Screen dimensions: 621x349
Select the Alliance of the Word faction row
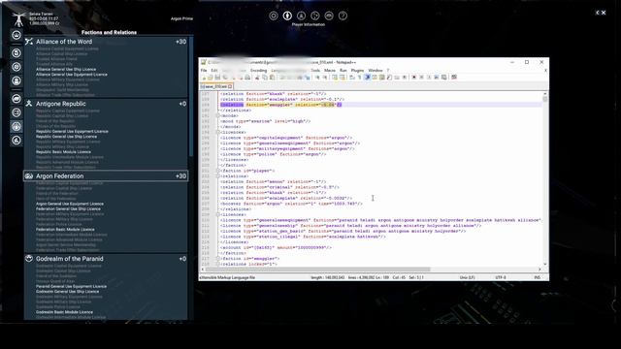(106, 42)
